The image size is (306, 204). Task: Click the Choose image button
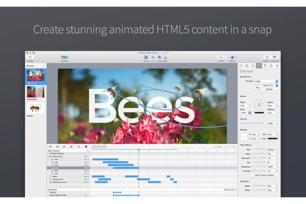tap(269, 89)
